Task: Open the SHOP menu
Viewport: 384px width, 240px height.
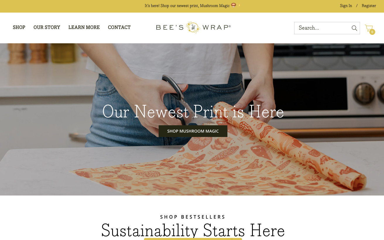Action: pos(19,27)
